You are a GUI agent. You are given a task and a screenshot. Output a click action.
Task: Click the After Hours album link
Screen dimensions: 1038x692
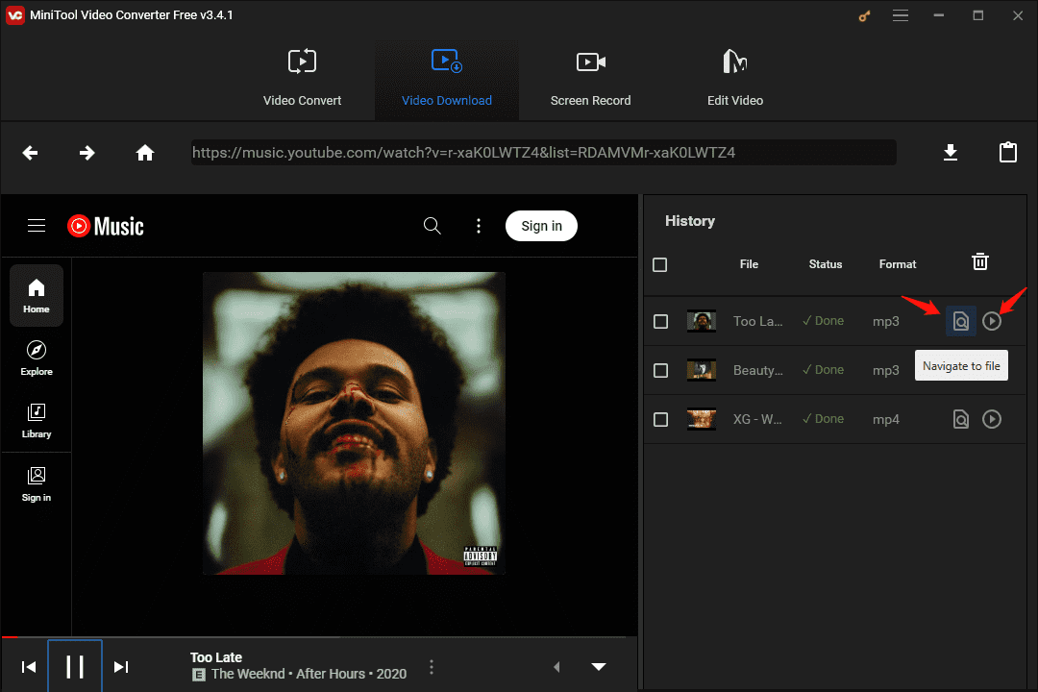point(331,674)
